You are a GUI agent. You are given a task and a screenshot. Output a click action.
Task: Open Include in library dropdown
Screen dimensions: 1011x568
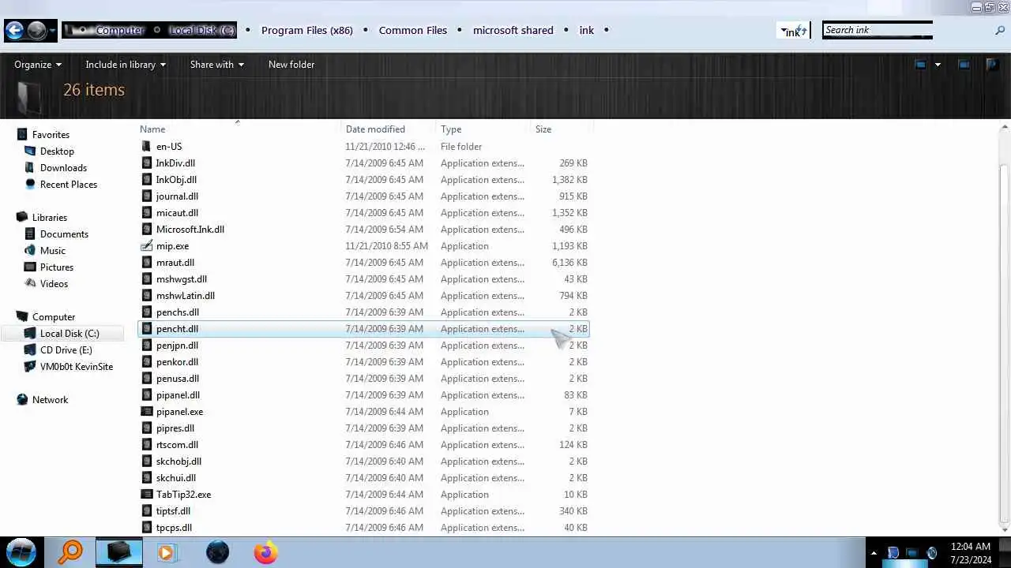[x=126, y=65]
